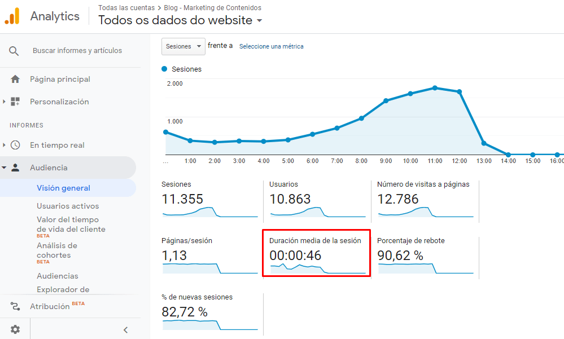
Task: Expand the Personalización section arrow
Action: pyautogui.click(x=4, y=102)
